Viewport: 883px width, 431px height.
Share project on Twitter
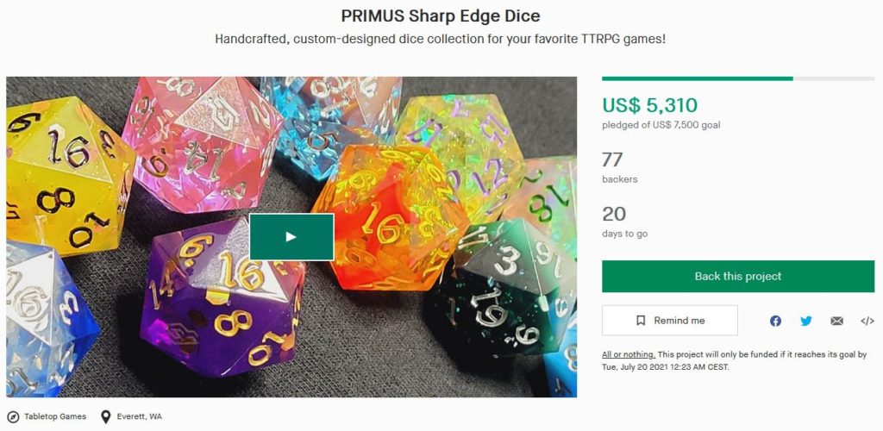[806, 321]
